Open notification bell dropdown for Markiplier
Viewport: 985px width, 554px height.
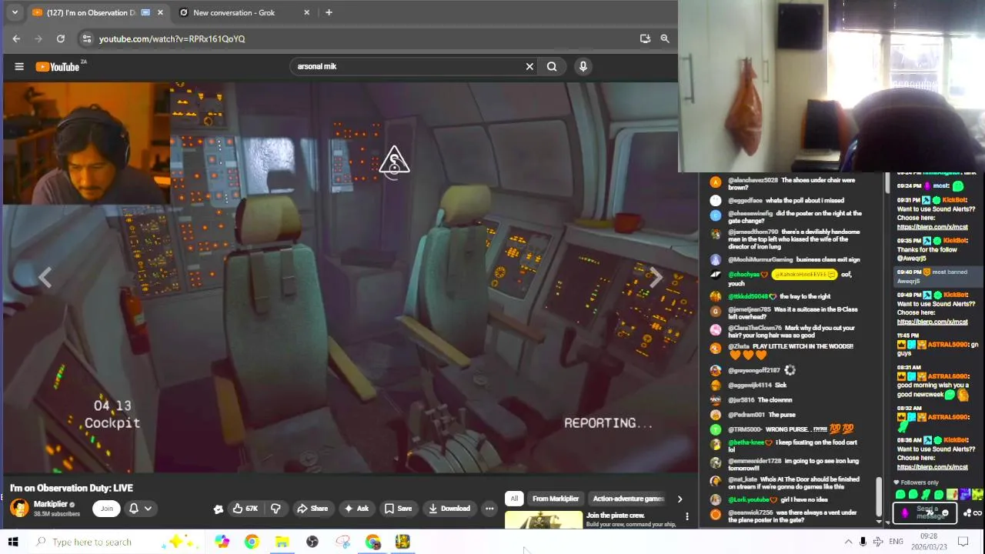[x=140, y=508]
